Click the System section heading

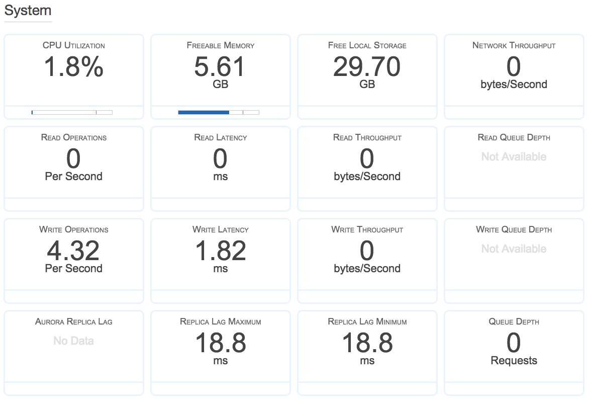(28, 11)
